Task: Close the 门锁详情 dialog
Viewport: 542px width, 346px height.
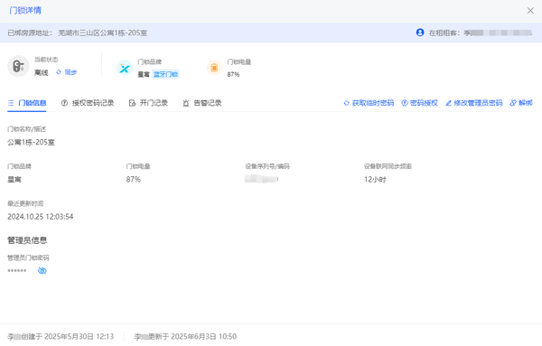Action: tap(530, 11)
